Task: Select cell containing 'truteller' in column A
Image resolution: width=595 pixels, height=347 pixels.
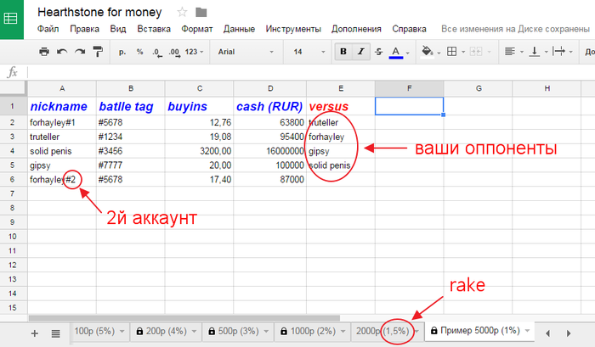Action: (x=62, y=137)
